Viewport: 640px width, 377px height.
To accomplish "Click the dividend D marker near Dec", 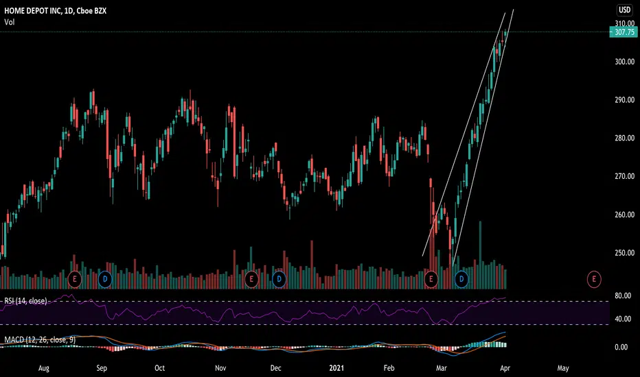I will click(x=279, y=279).
